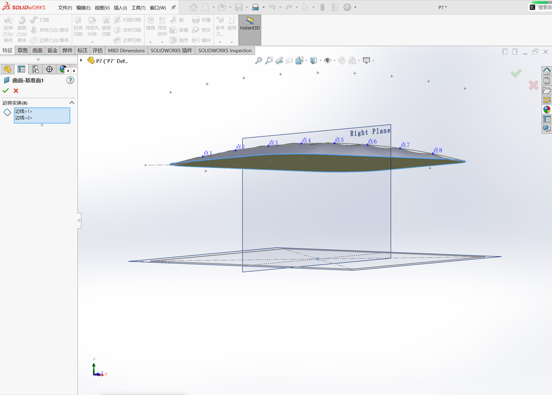Select the Boundary Cut (边界切除) tool
Image resolution: width=552 pixels, height=395 pixels.
point(128,40)
